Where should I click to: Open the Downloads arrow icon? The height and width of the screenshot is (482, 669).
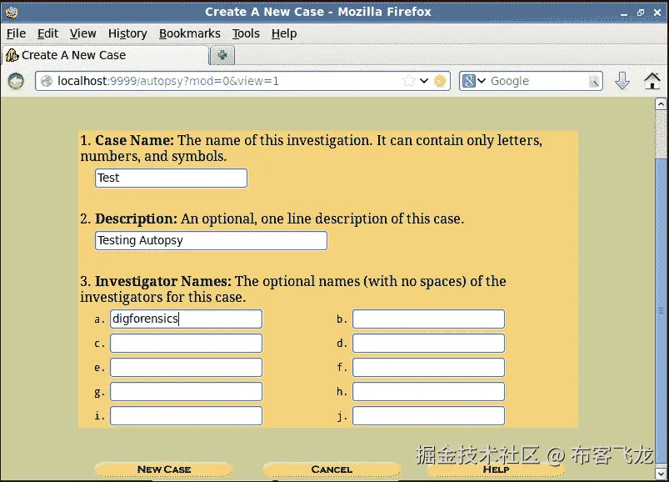(x=622, y=80)
